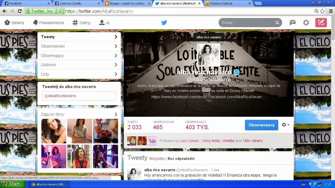335x188 pixels.
Task: Click Violetta purple avatar in Followed by row
Action: click(x=152, y=141)
